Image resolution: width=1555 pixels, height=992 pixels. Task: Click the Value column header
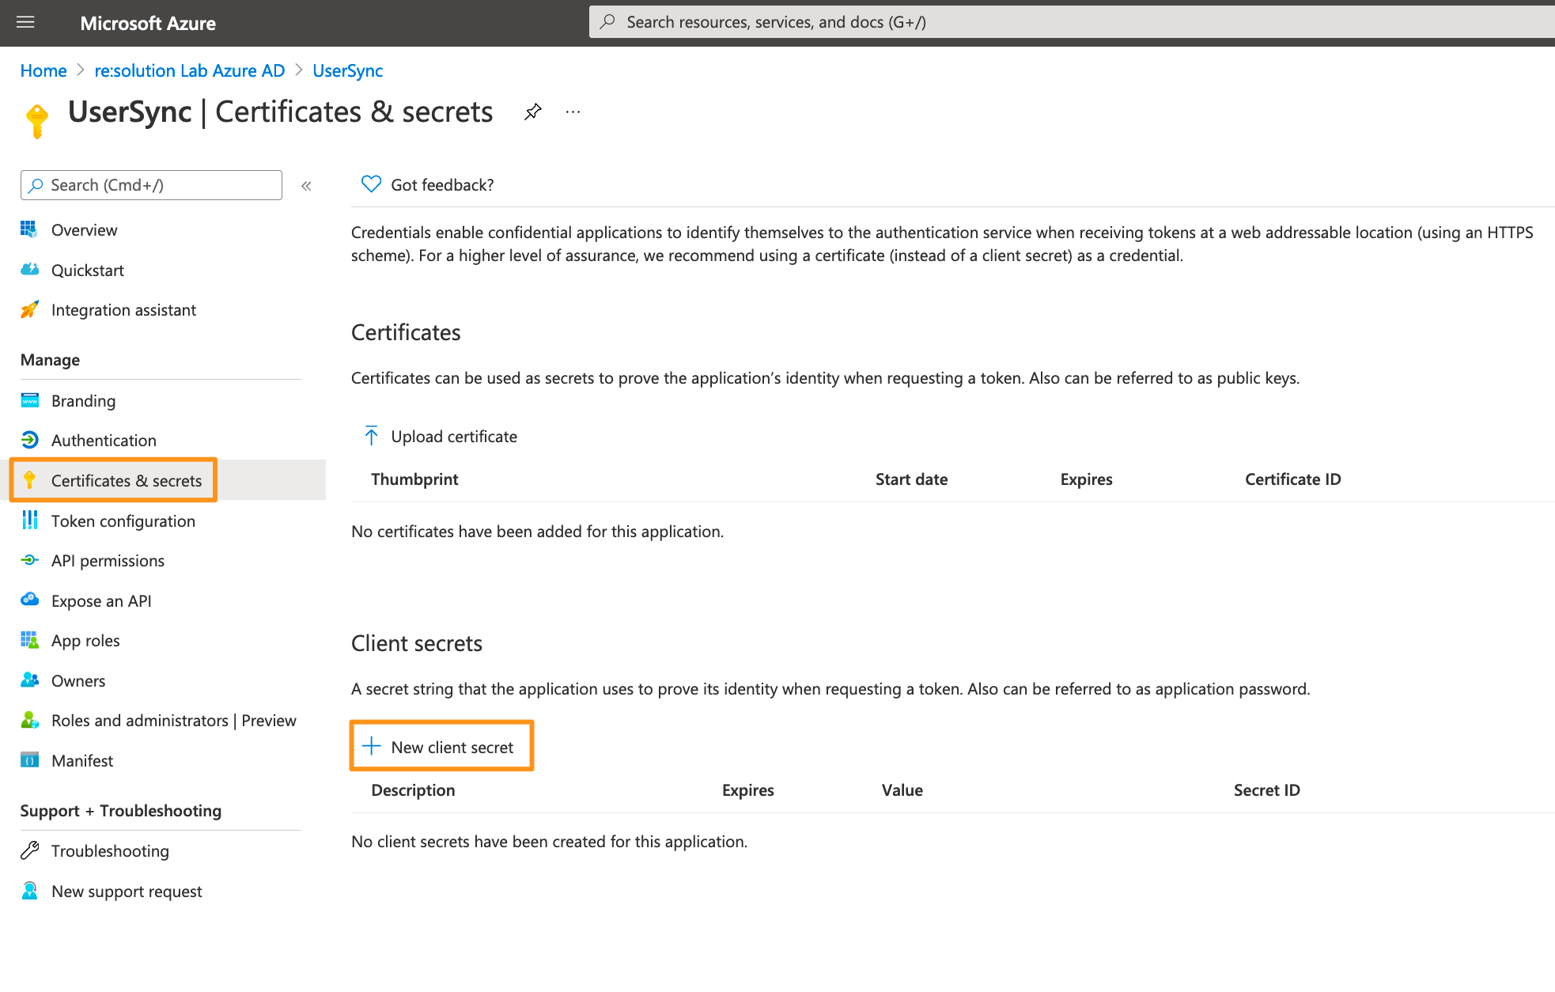(902, 790)
